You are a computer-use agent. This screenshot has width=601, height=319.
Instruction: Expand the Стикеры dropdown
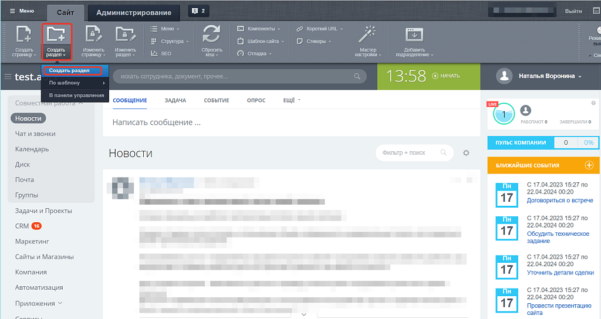coord(313,41)
